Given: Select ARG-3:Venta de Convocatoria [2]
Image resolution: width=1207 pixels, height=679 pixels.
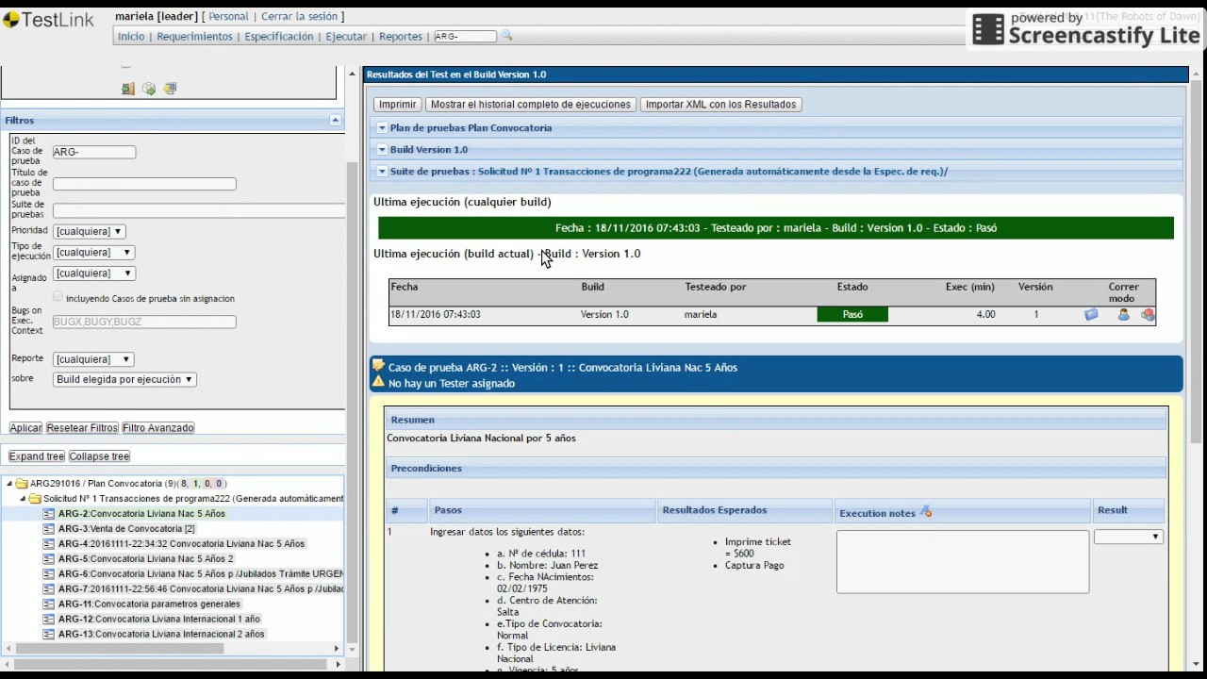Looking at the screenshot, I should click(126, 529).
